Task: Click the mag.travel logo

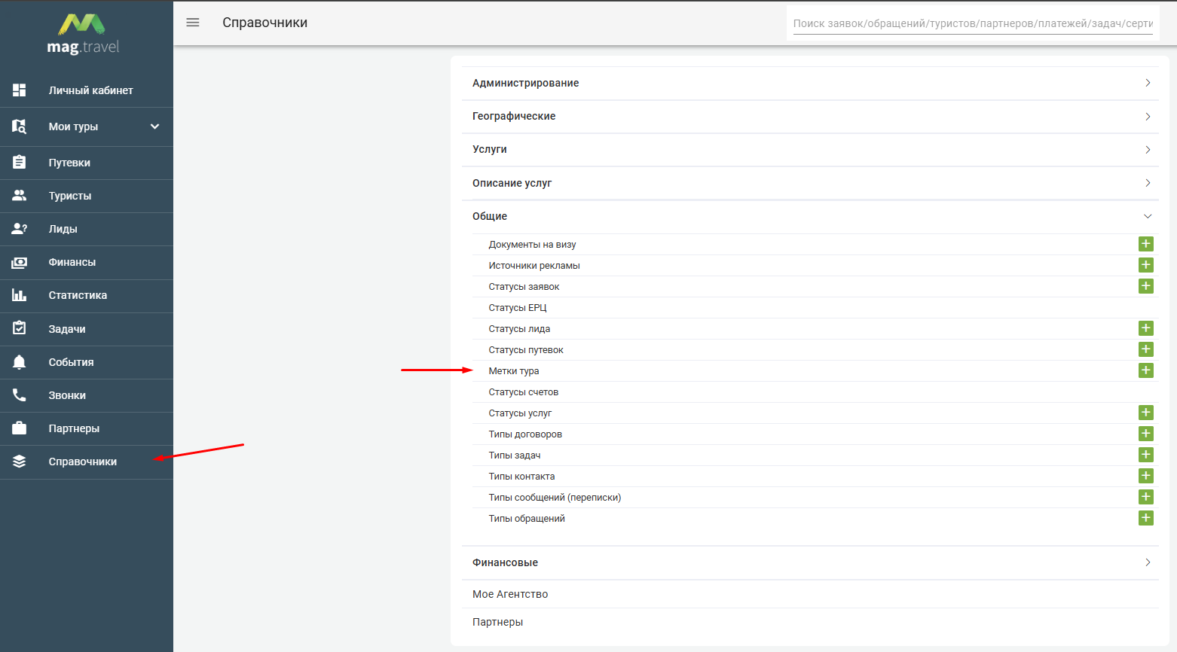Action: point(84,35)
